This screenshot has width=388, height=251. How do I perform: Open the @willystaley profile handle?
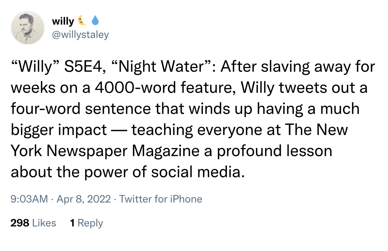pos(80,34)
